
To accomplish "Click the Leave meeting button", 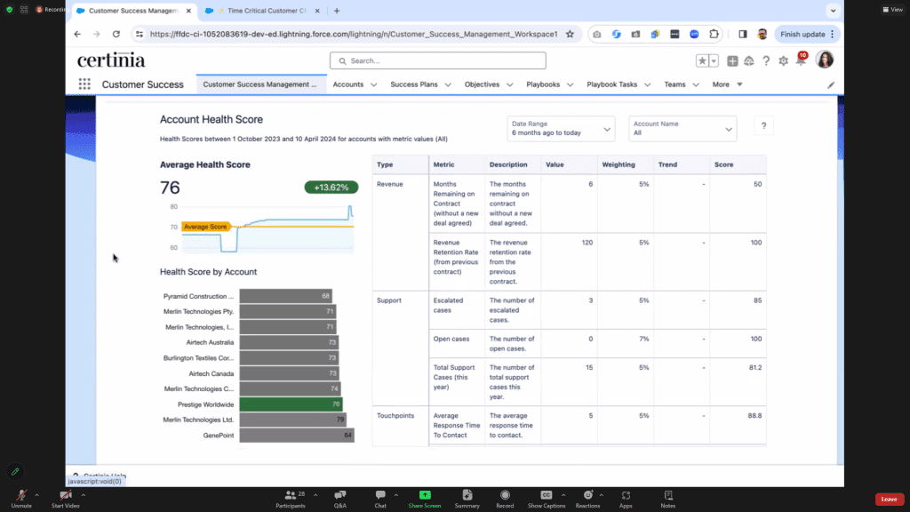I will pos(889,499).
